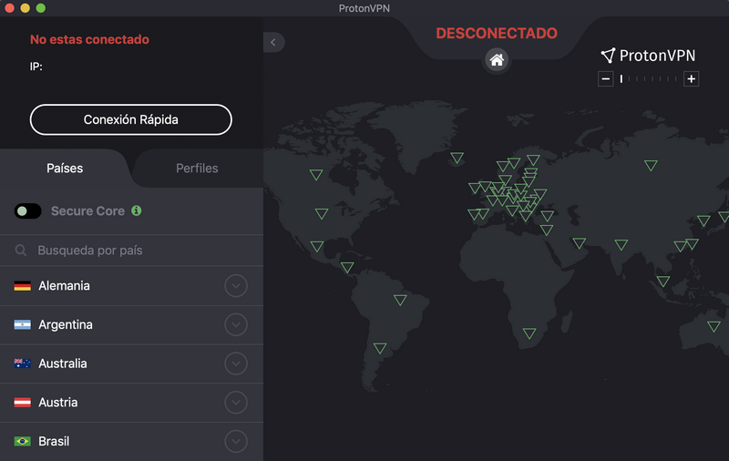Viewport: 729px width, 461px height.
Task: Expand the Austria server list
Action: click(236, 403)
